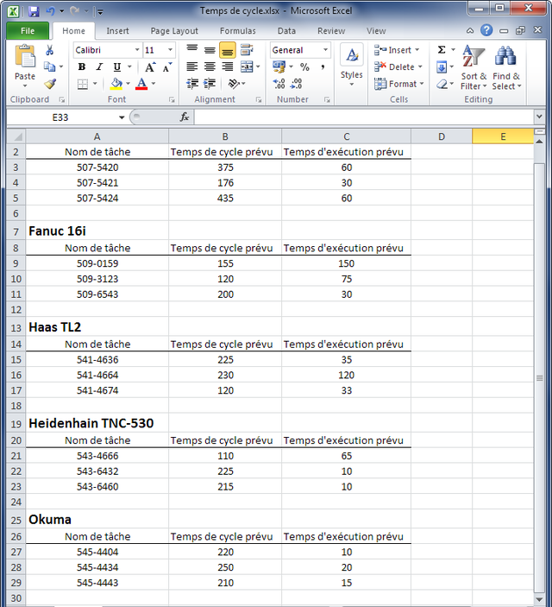Open the fill color palette arrow
Viewport: 552px width, 607px height.
pyautogui.click(x=128, y=84)
